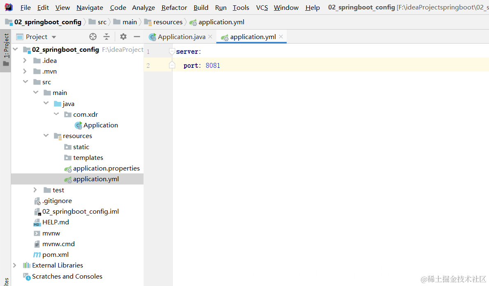
Task: Click the HELP.md markdown file icon
Action: pyautogui.click(x=37, y=222)
